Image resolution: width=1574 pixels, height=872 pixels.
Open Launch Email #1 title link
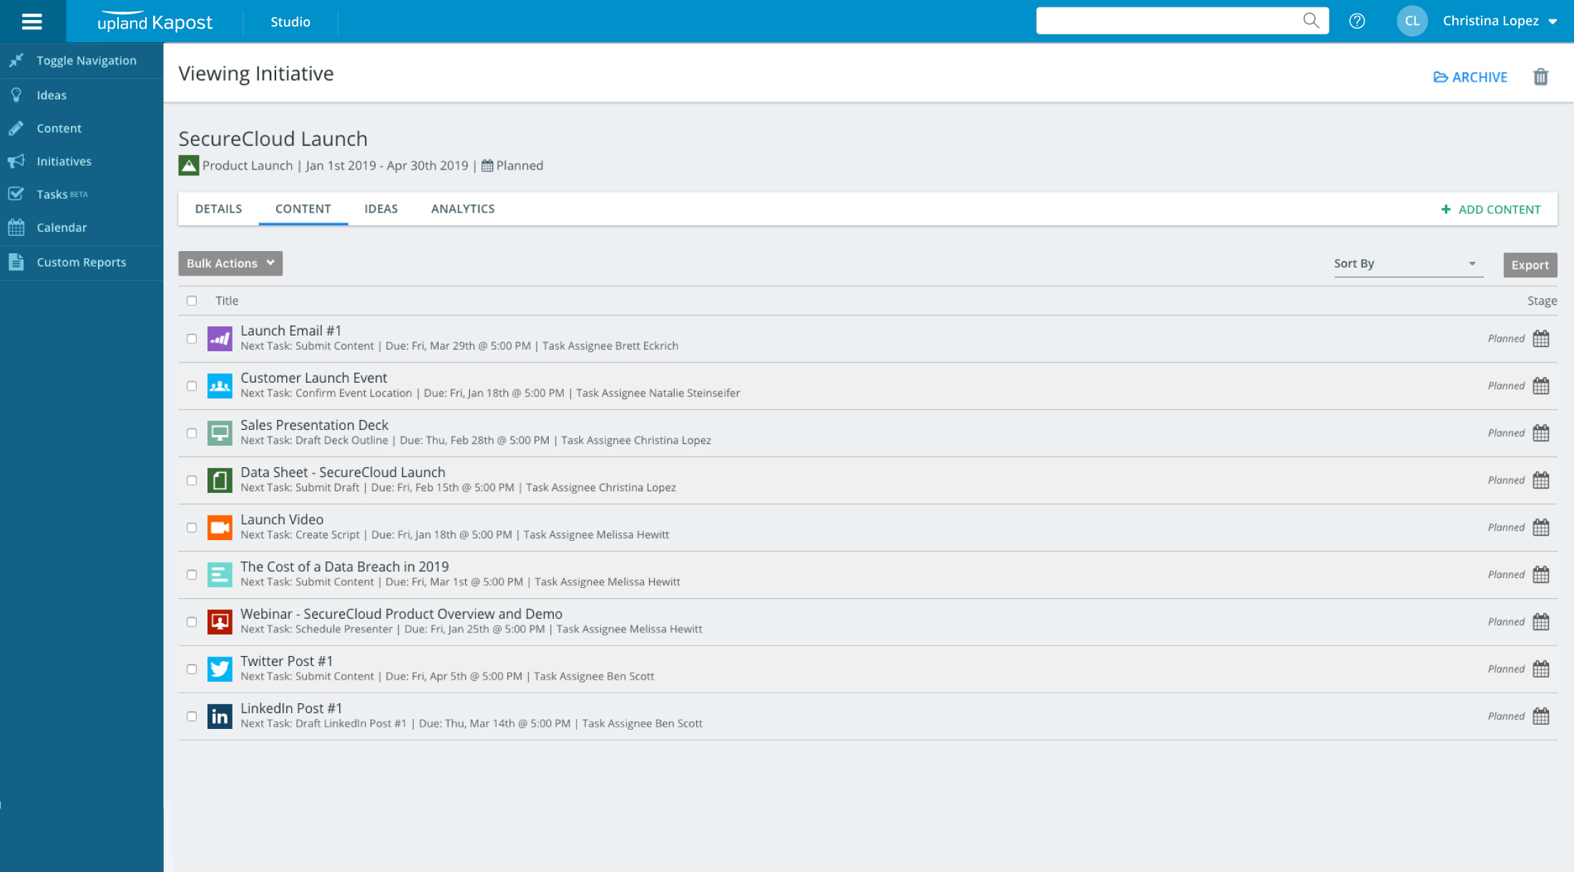pyautogui.click(x=290, y=330)
